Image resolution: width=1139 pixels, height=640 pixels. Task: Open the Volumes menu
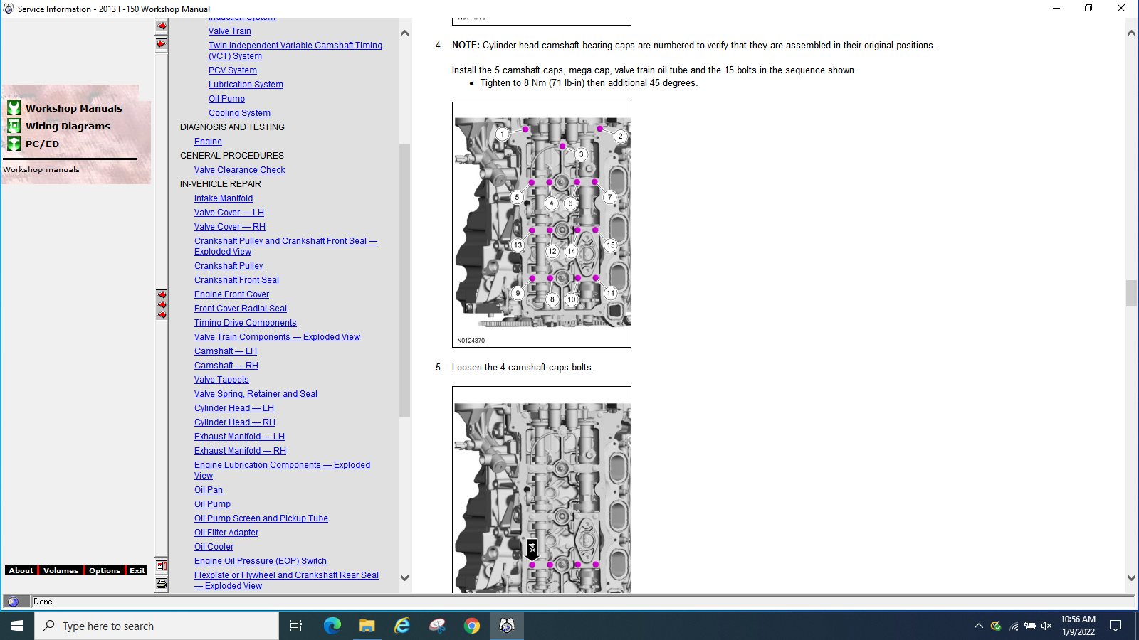(x=61, y=570)
